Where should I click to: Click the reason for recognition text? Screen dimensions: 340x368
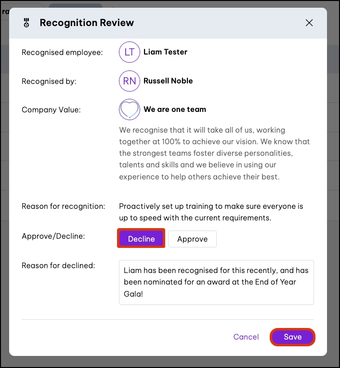coord(211,212)
